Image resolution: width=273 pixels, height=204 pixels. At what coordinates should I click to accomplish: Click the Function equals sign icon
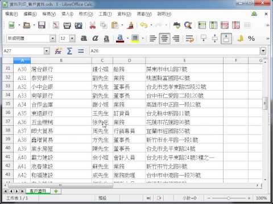pos(81,51)
